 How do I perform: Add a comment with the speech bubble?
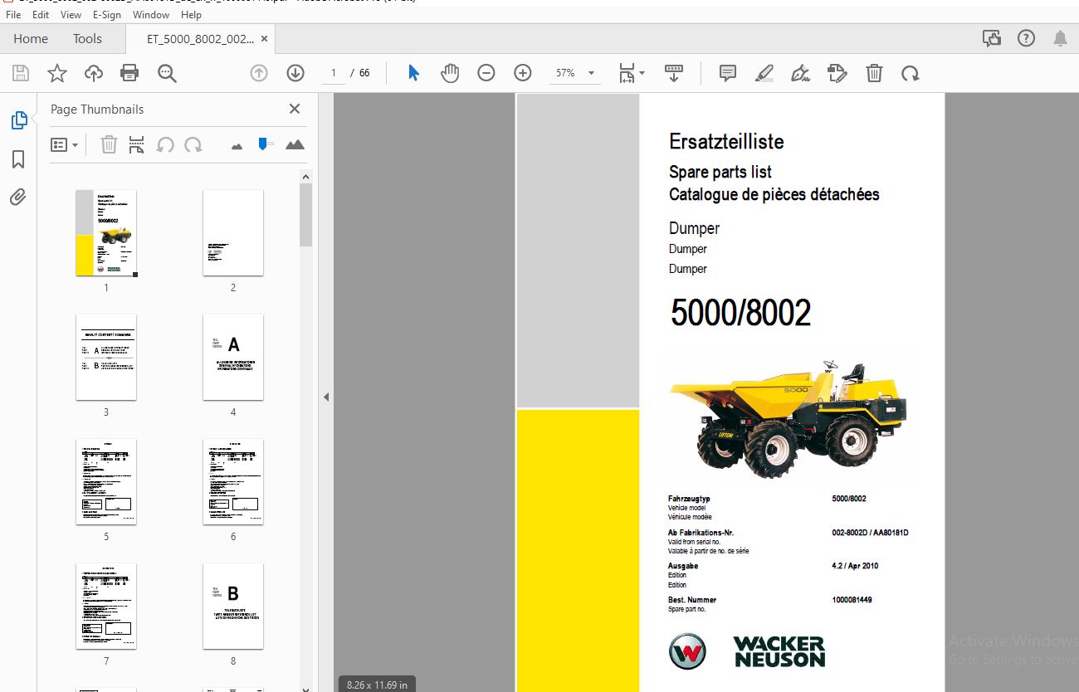tap(728, 73)
